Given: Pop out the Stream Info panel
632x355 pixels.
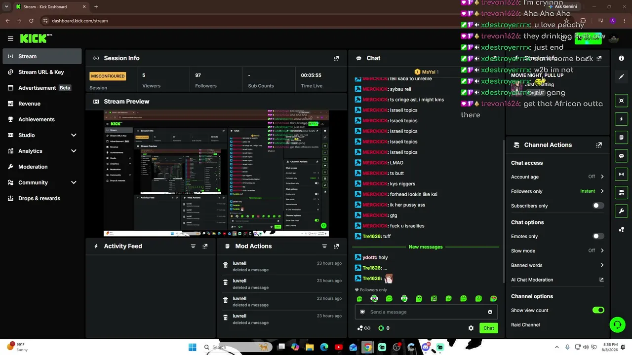Looking at the screenshot, I should (599, 58).
